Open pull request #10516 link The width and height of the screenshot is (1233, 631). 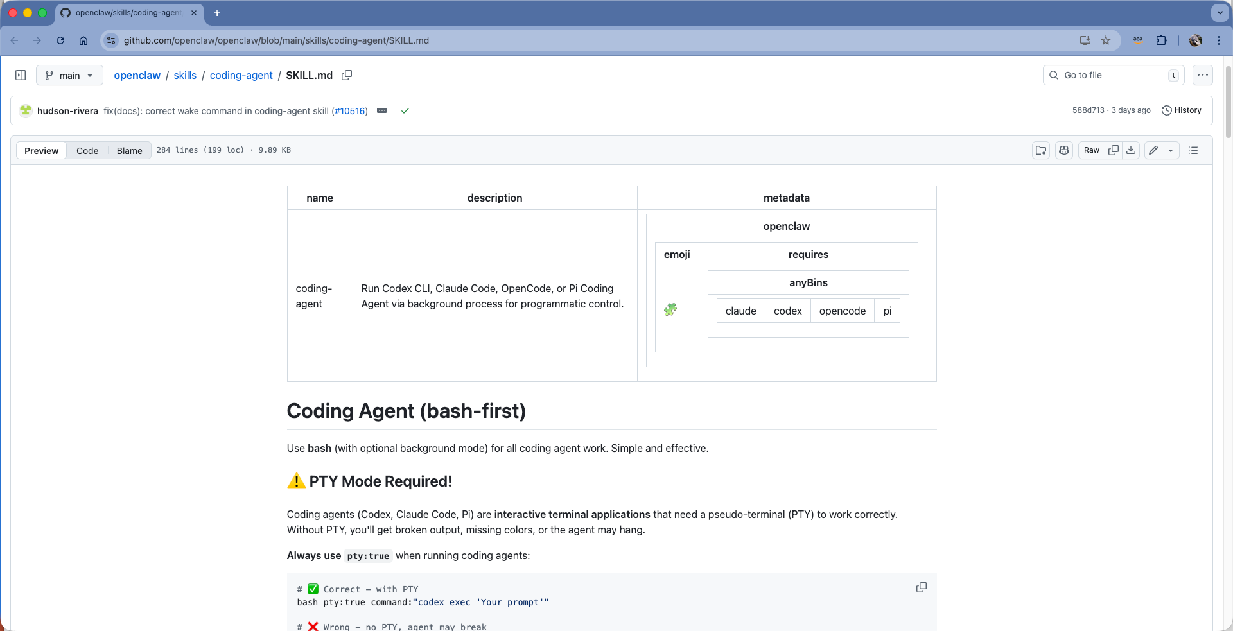click(x=350, y=111)
